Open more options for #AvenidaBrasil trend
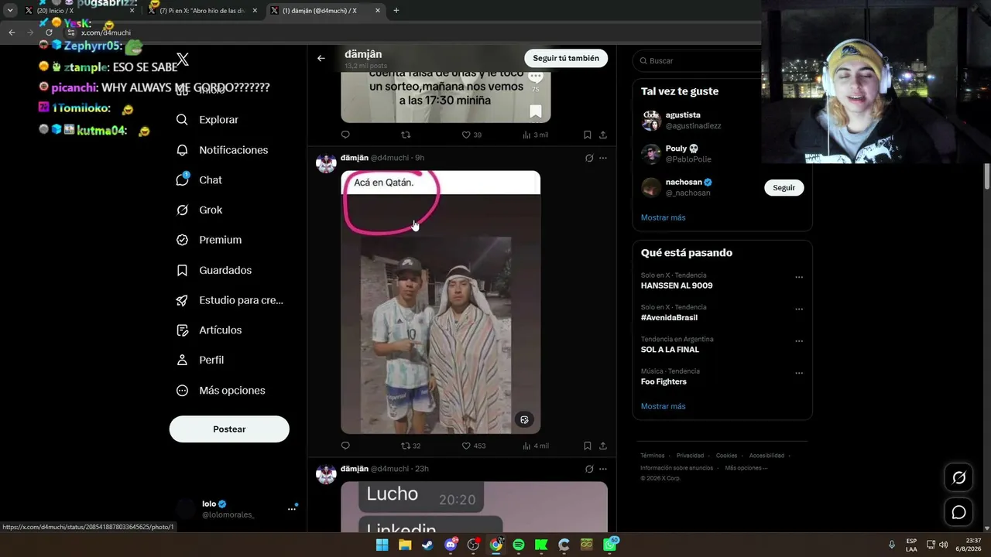This screenshot has width=991, height=557. tap(799, 309)
